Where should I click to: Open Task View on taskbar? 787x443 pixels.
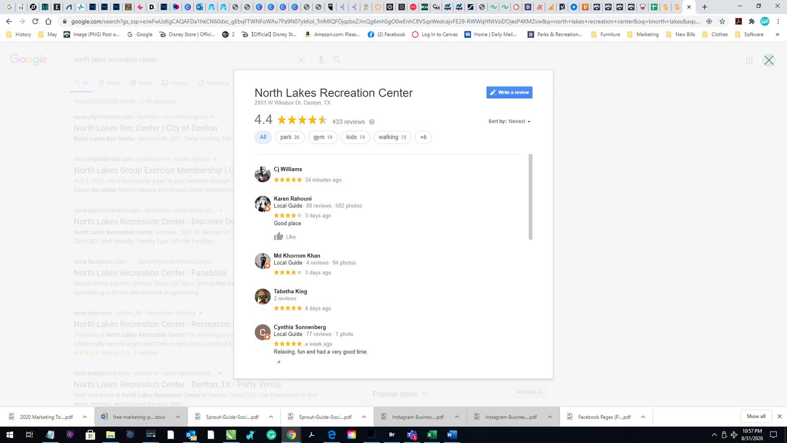[x=29, y=435]
